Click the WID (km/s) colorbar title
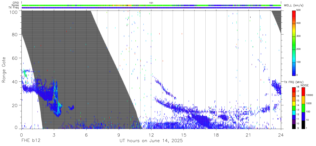Screen dimensions: 316x146 point(294,5)
